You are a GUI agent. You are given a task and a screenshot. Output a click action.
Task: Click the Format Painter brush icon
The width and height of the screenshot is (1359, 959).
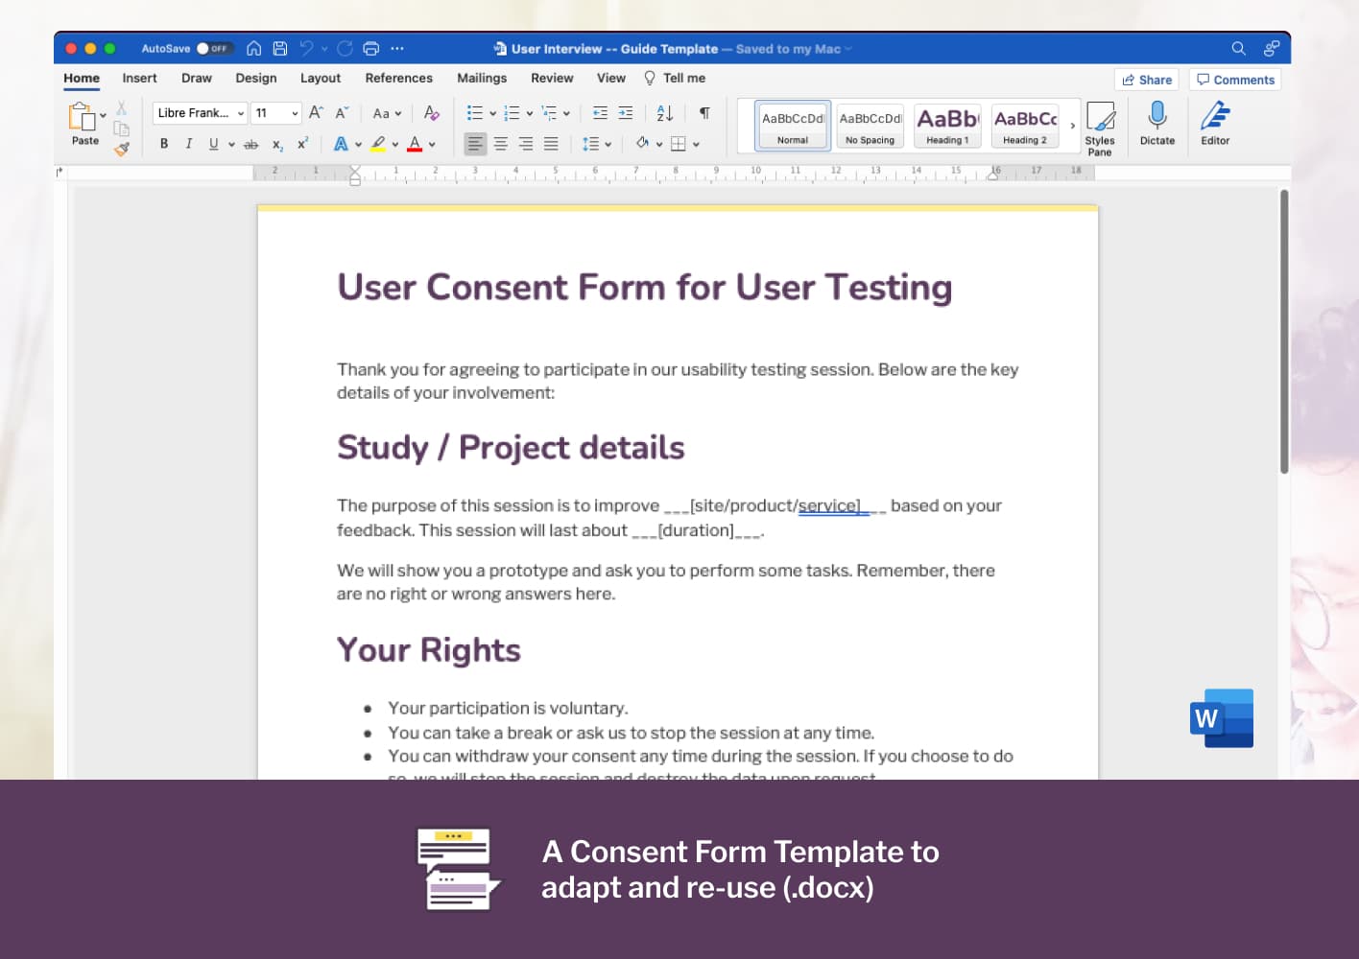pos(122,149)
